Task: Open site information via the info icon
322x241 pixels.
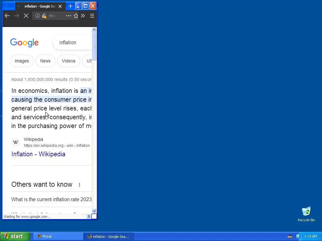Action: pyautogui.click(x=38, y=16)
